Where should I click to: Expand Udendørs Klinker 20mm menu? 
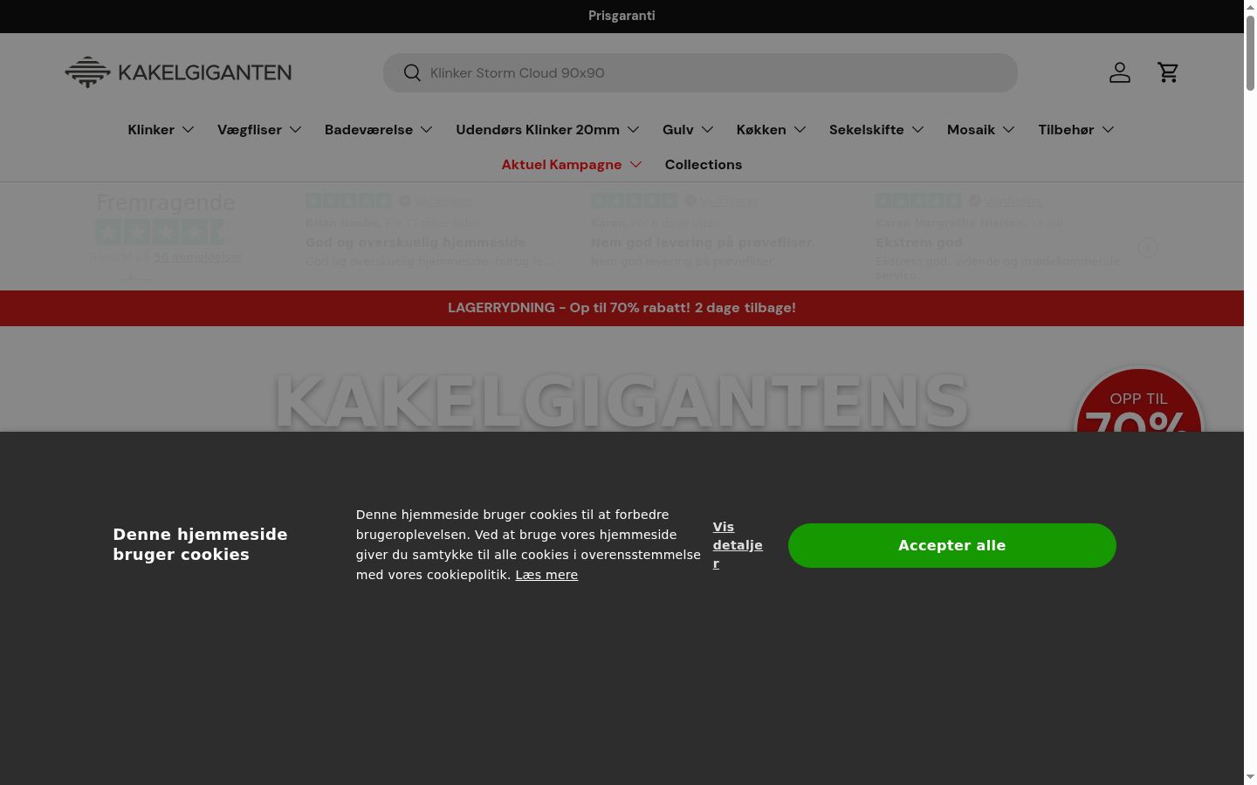tap(547, 129)
